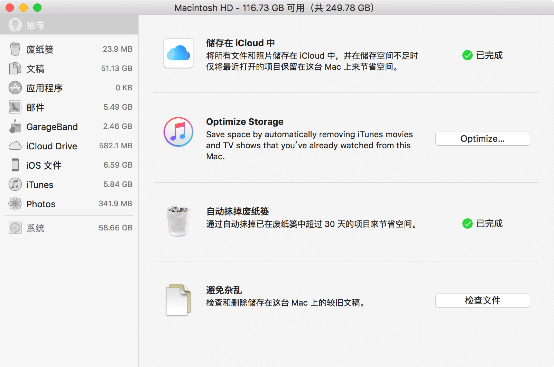Click the 6.59 GB iOS files size
This screenshot has height=367, width=554.
tap(118, 165)
